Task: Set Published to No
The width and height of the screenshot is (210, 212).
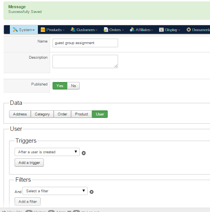Action: pyautogui.click(x=73, y=86)
